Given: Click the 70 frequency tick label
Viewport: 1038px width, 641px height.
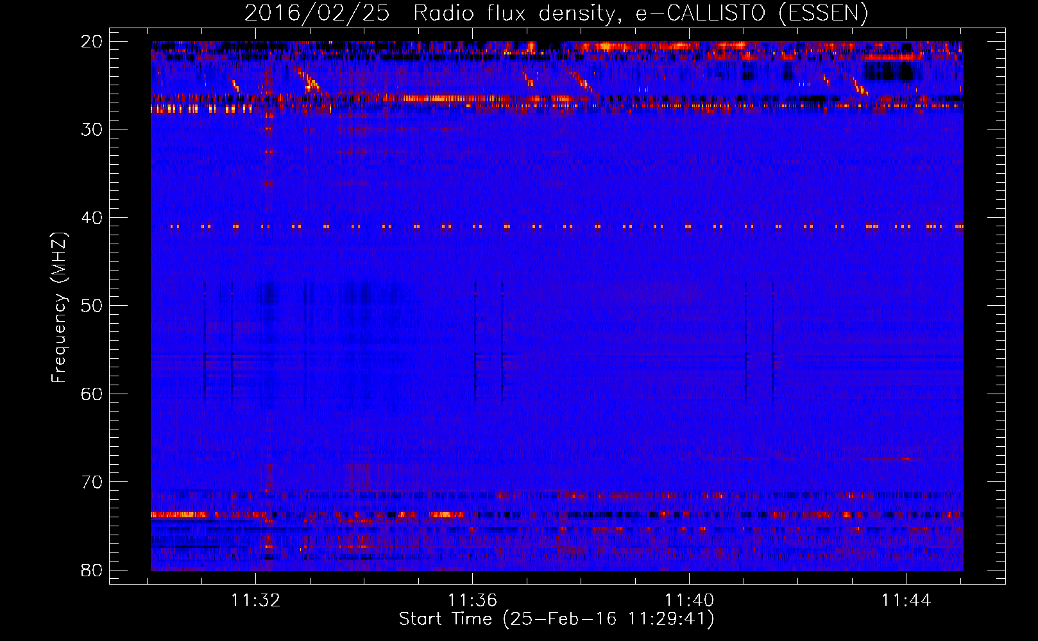Looking at the screenshot, I should pos(92,482).
